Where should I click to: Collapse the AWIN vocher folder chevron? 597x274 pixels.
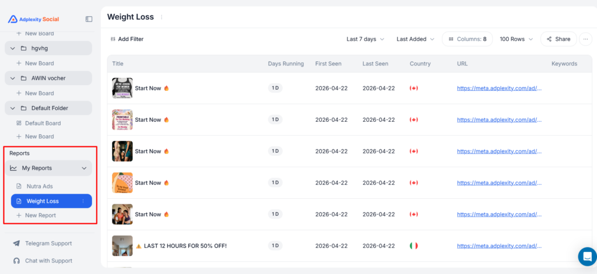[x=13, y=78]
